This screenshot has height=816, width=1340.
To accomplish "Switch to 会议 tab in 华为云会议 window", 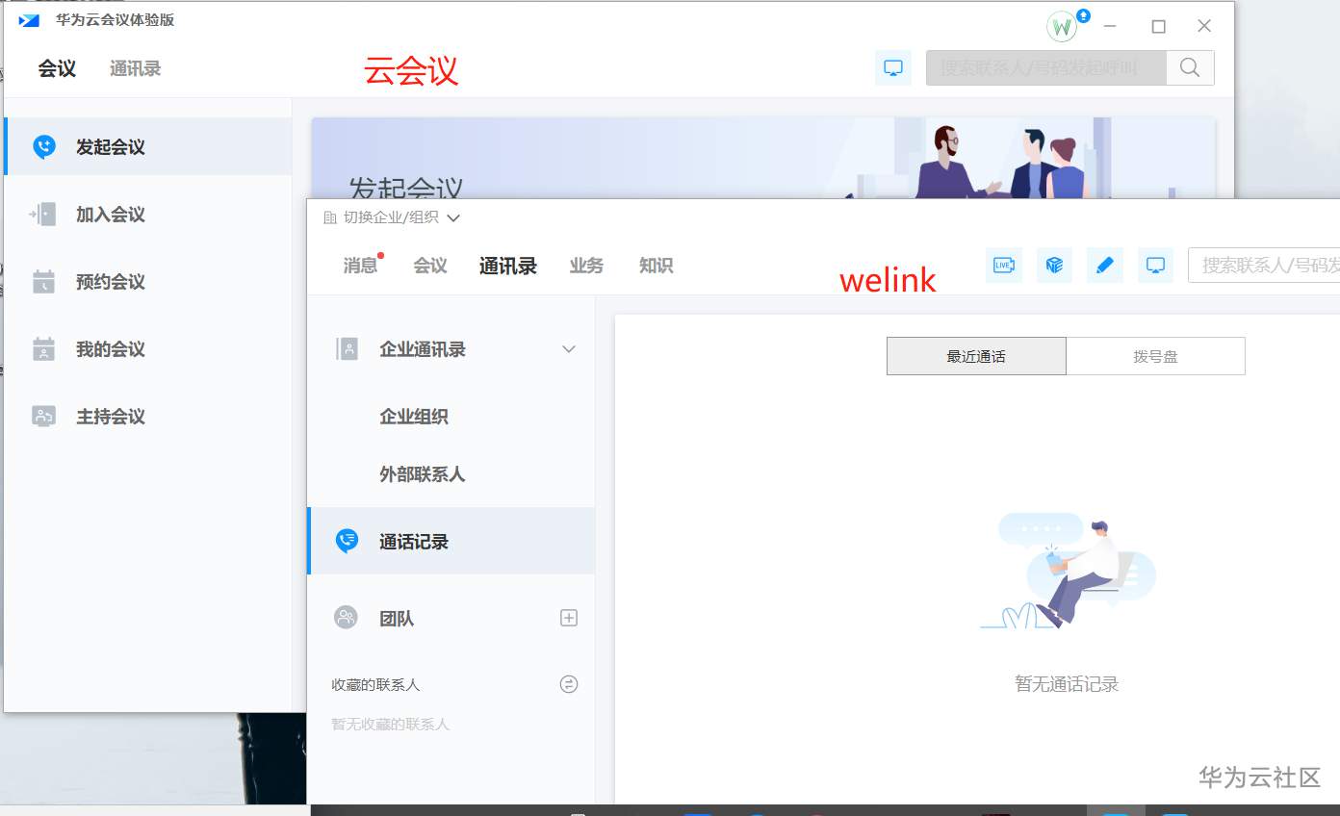I will (x=57, y=68).
